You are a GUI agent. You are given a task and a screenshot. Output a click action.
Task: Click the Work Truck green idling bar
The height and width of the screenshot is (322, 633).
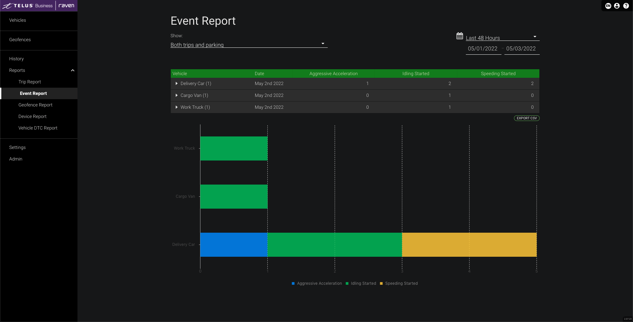point(234,148)
